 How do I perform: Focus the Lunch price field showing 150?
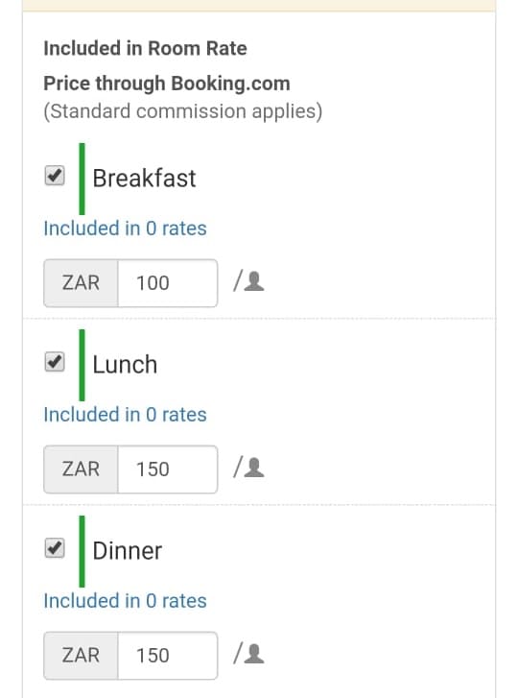(168, 469)
